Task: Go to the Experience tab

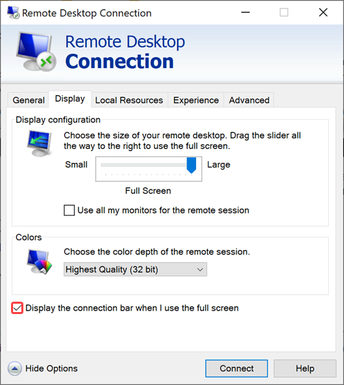Action: 196,100
